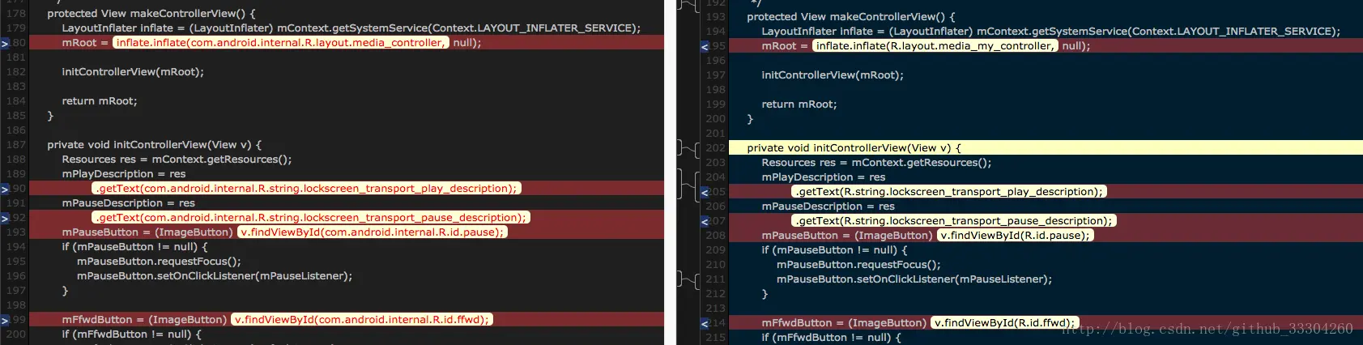
Task: Click 'mPauseDescription = res' in left pane
Action: (x=129, y=203)
